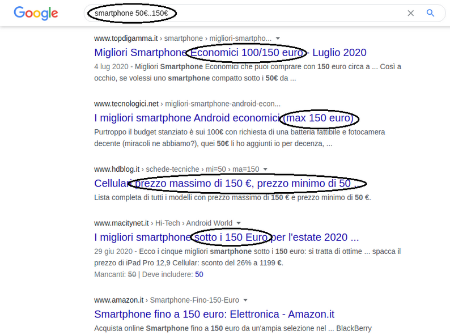The image size is (450, 335).
Task: Clear the search box with X icon
Action: (x=411, y=13)
